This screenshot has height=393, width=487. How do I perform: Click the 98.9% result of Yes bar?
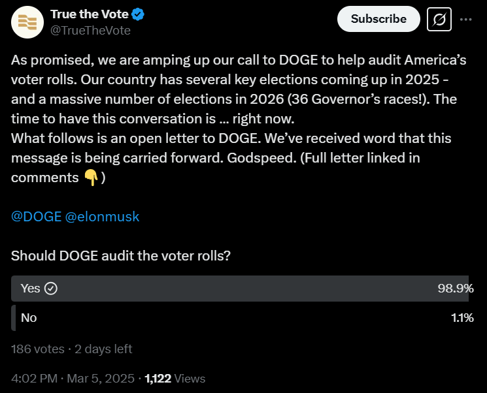[x=456, y=289]
